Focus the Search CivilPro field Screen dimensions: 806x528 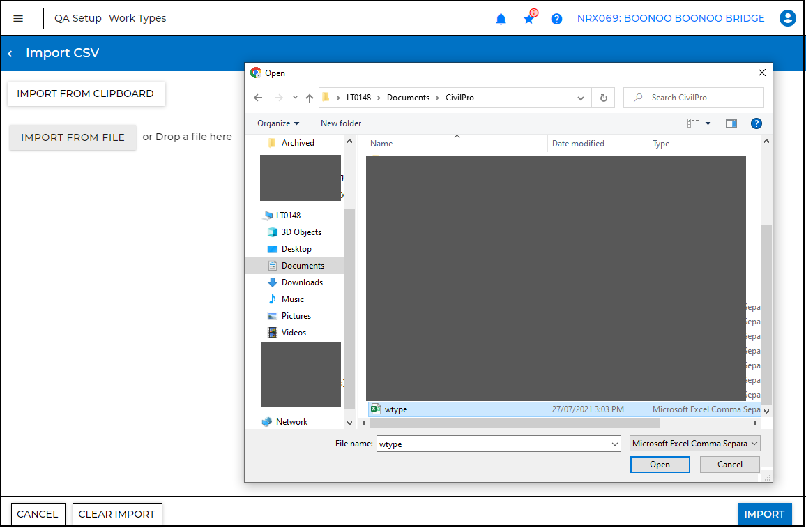click(694, 98)
